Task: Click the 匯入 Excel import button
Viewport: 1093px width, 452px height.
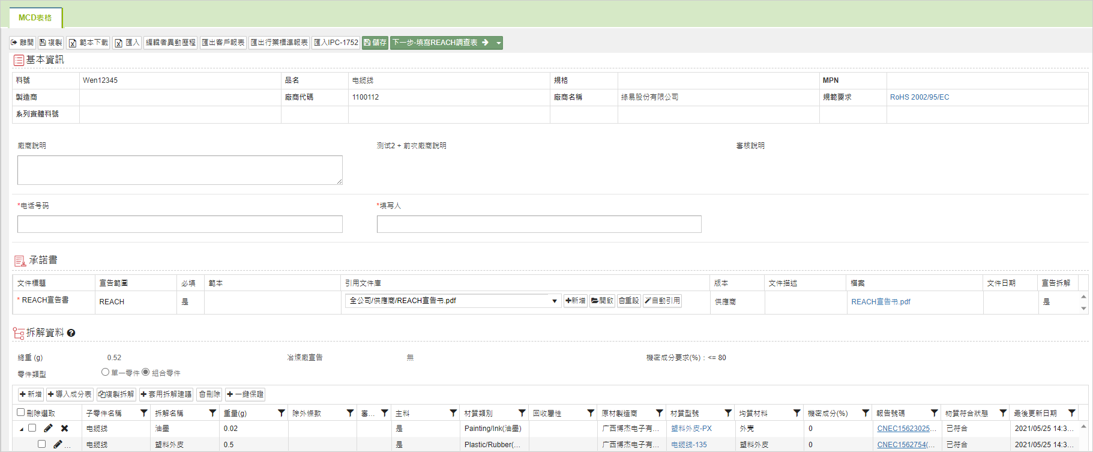Action: 127,43
